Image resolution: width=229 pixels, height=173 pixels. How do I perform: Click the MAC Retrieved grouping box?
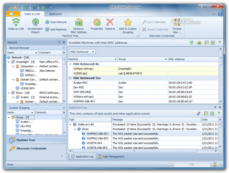(82, 52)
